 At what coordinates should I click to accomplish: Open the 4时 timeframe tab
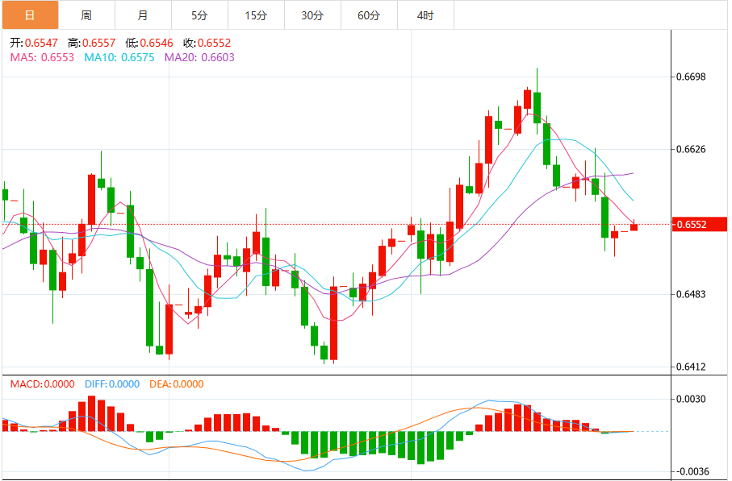[x=425, y=15]
